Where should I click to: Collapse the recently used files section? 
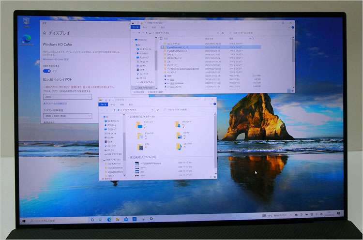click(127, 157)
